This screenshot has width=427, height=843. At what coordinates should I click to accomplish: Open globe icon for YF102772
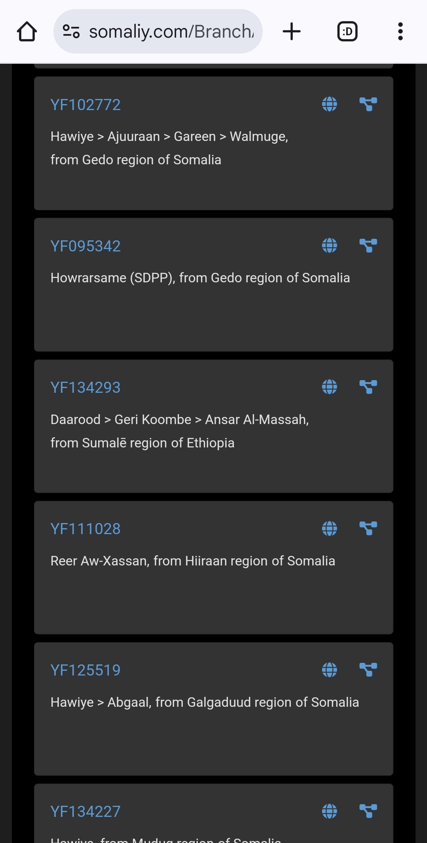pos(329,105)
